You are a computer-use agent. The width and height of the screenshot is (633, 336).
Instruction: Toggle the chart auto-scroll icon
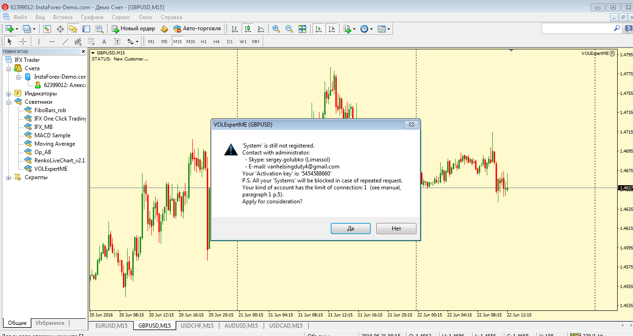click(x=319, y=29)
